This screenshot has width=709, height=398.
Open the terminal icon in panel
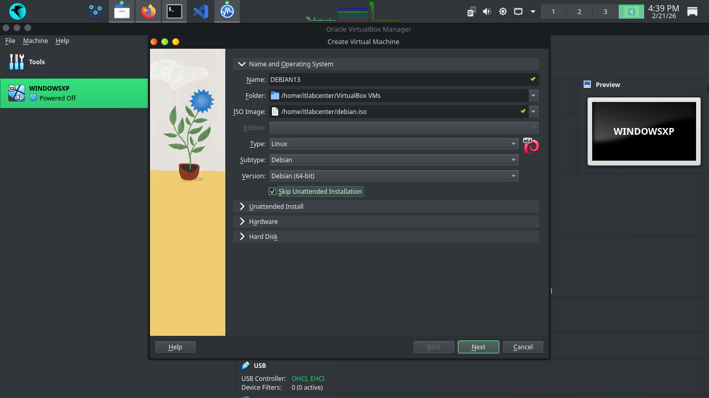pos(174,11)
